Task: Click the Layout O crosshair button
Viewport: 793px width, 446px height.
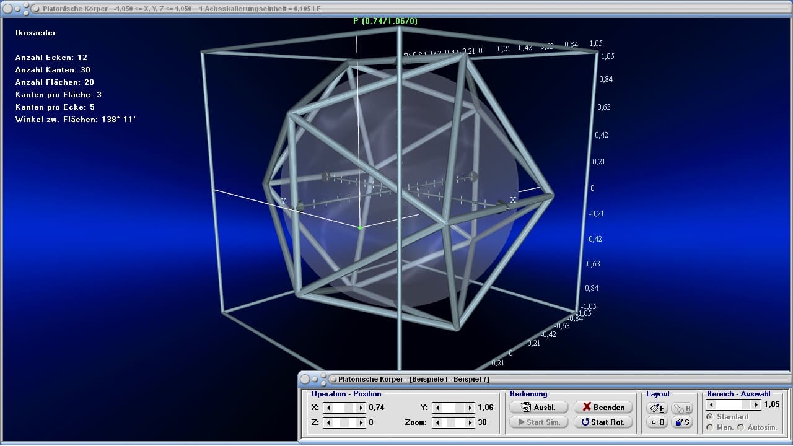Action: pyautogui.click(x=657, y=422)
